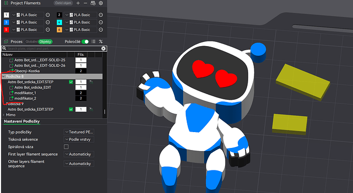Click the Čistící objem button
Viewport: 353px width, 193px height.
tap(63, 3)
